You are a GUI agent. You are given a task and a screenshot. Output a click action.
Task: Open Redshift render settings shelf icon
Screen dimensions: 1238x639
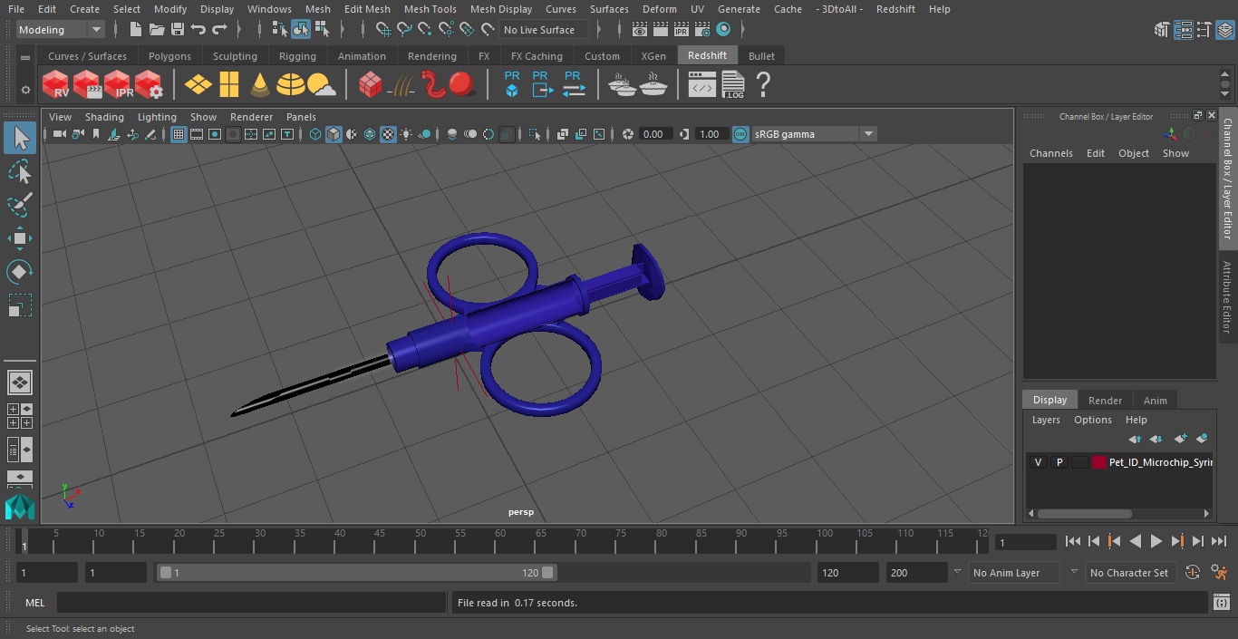click(150, 85)
